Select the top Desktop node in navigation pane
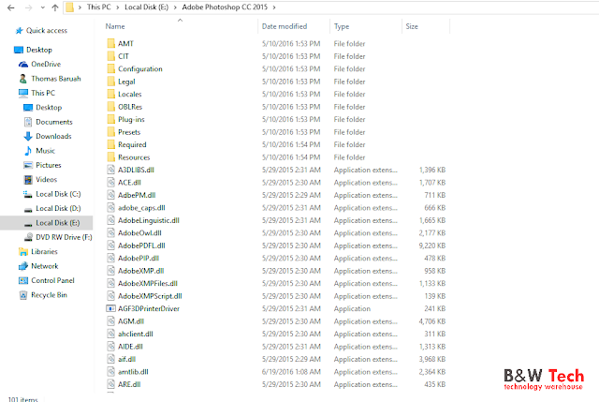The height and width of the screenshot is (402, 599). [x=34, y=50]
